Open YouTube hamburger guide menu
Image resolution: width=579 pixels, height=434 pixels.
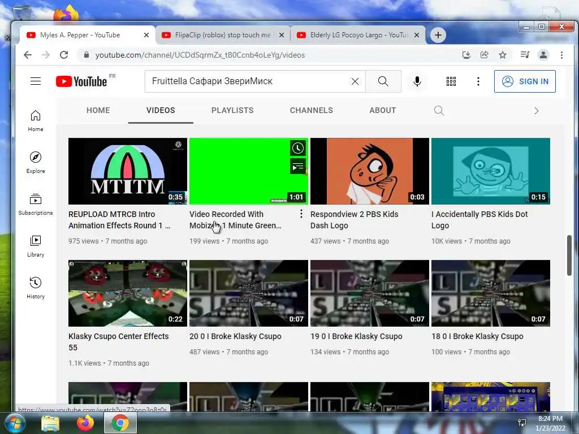click(36, 81)
